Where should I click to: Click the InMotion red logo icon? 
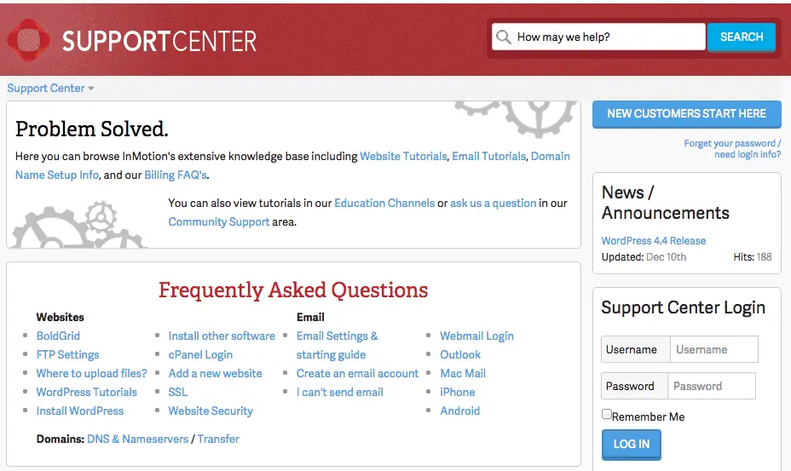(29, 40)
